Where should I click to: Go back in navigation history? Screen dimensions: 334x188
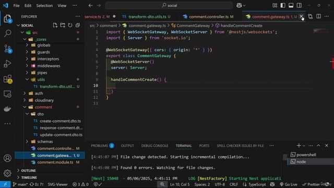pyautogui.click(x=90, y=5)
